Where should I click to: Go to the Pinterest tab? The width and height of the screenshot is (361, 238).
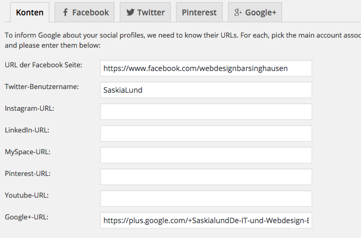[199, 12]
